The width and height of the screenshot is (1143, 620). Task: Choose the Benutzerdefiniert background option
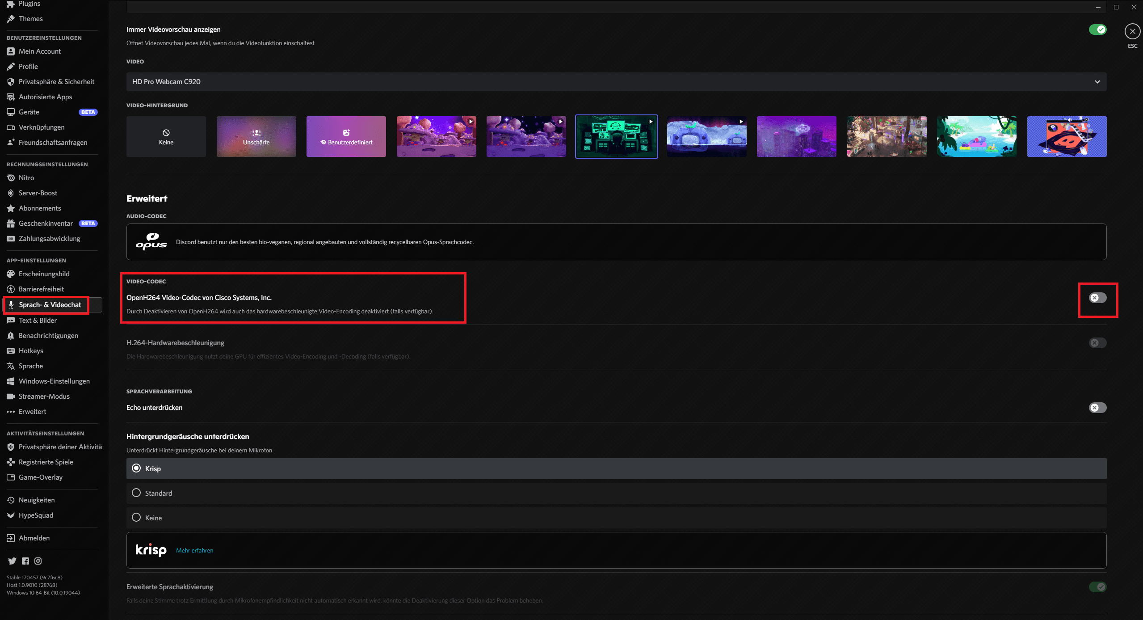[346, 136]
